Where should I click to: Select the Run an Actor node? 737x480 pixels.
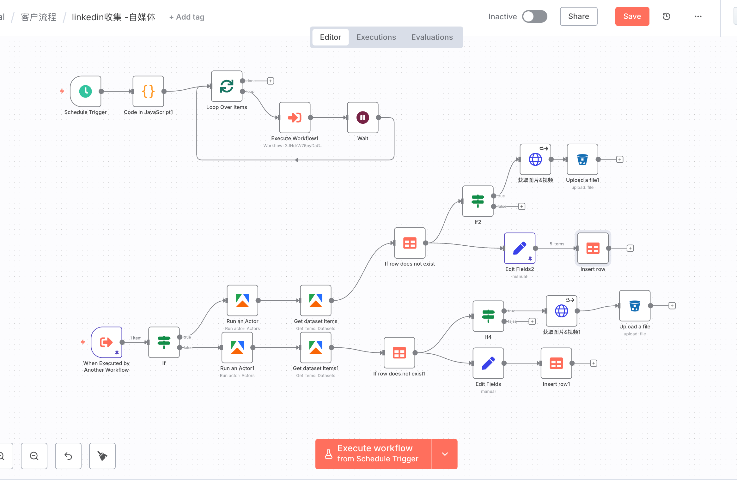pyautogui.click(x=242, y=300)
